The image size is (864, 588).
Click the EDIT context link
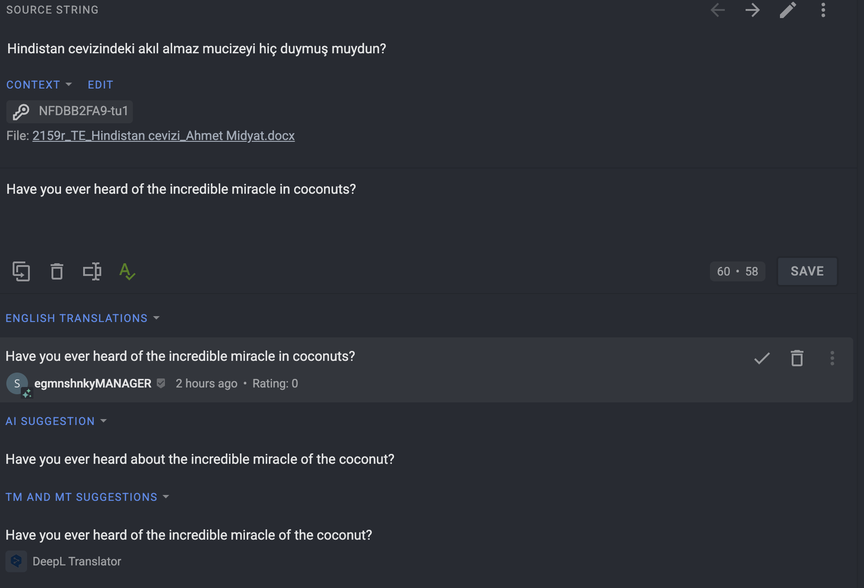100,85
